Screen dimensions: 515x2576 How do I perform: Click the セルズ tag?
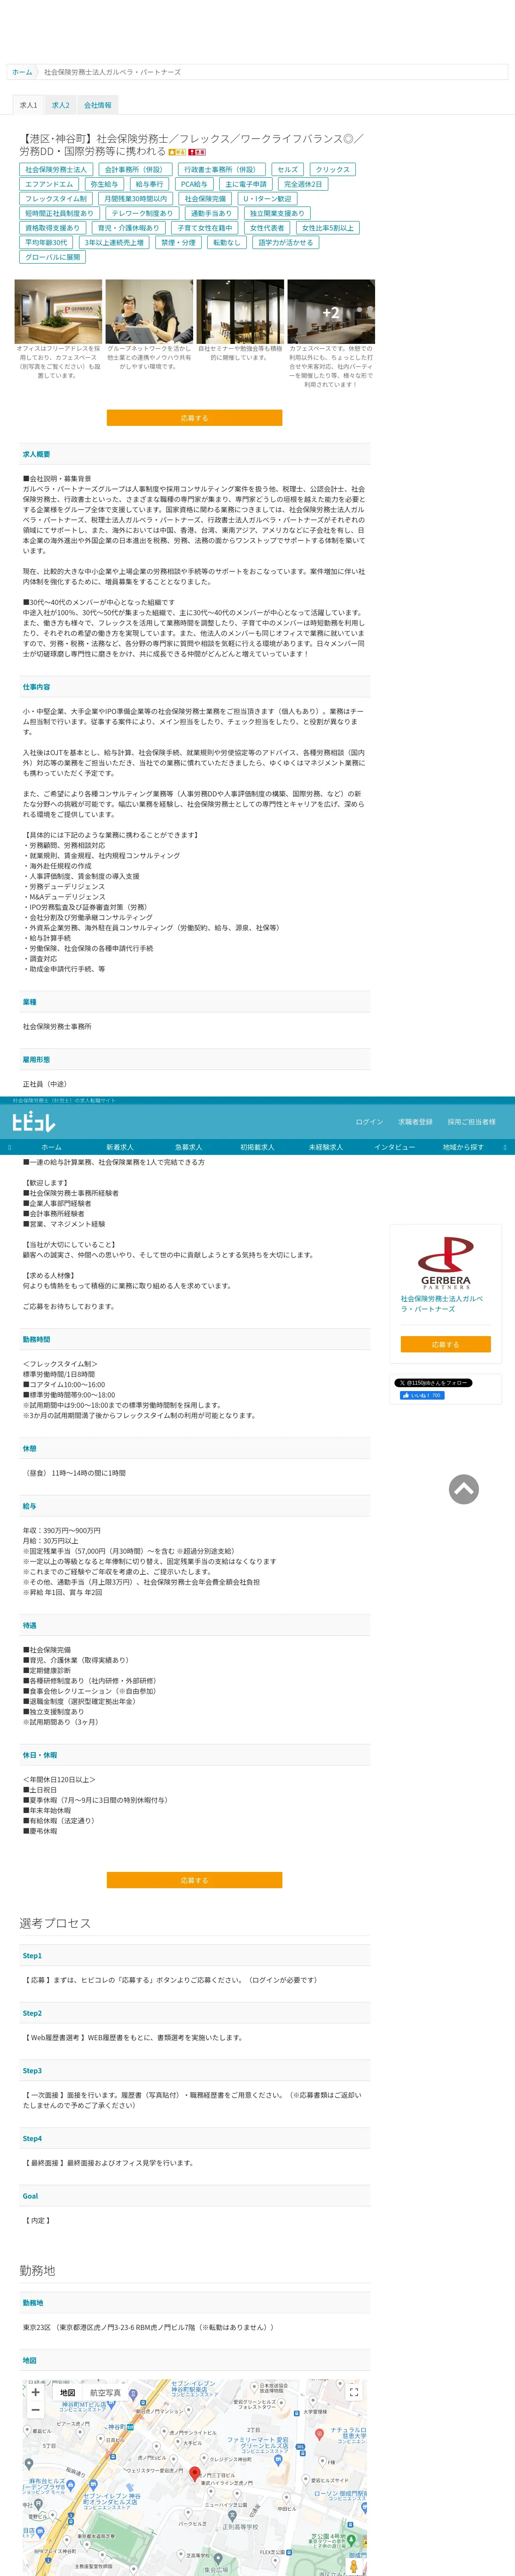(x=288, y=170)
